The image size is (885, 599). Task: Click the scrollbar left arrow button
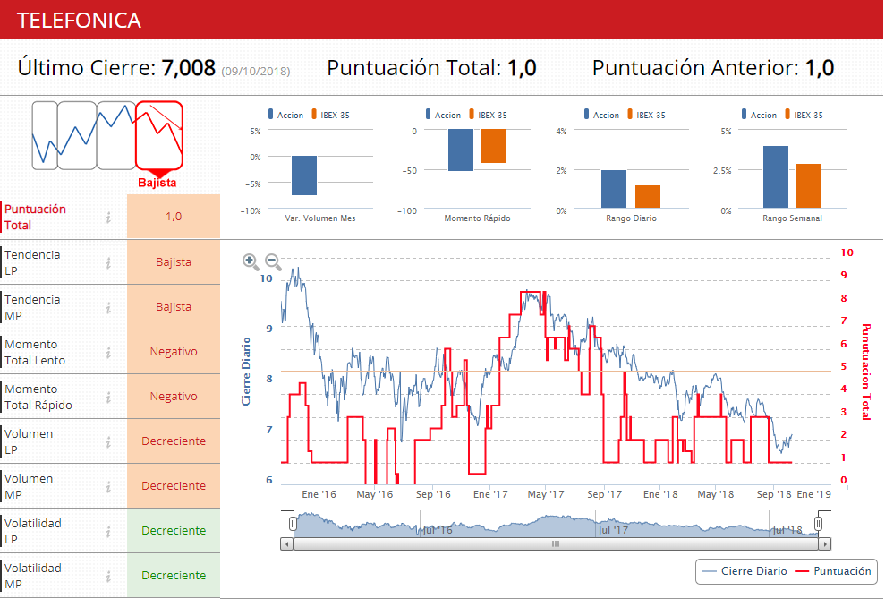287,544
